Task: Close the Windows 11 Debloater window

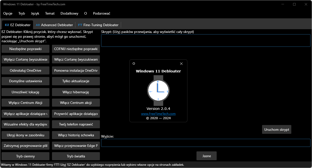Action: [306, 4]
